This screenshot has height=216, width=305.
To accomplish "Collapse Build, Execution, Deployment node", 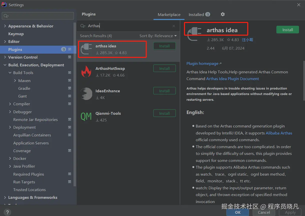I will tap(5, 65).
